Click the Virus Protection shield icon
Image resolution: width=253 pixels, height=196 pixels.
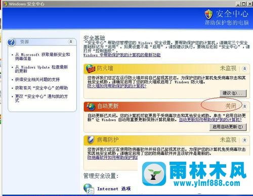point(91,140)
